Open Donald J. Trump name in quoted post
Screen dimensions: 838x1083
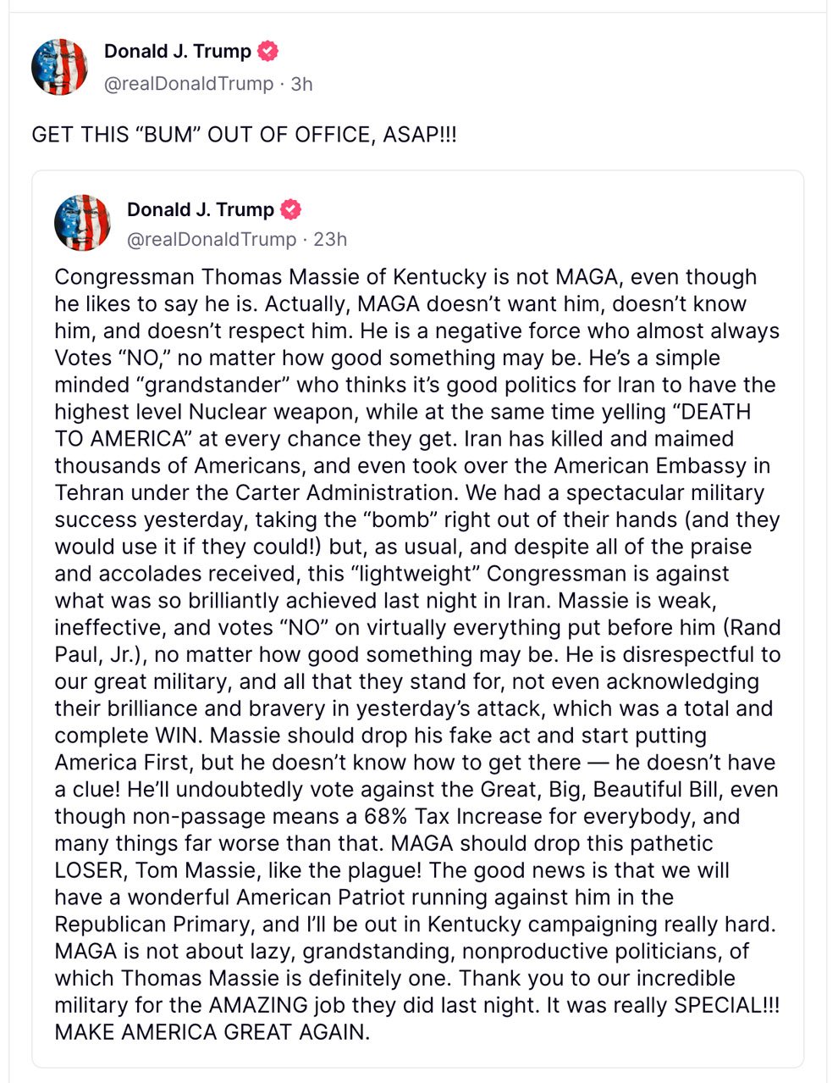[x=201, y=209]
